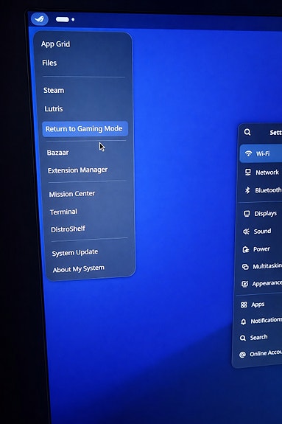The height and width of the screenshot is (424, 282).
Task: Launch Steam from the menu
Action: click(54, 90)
